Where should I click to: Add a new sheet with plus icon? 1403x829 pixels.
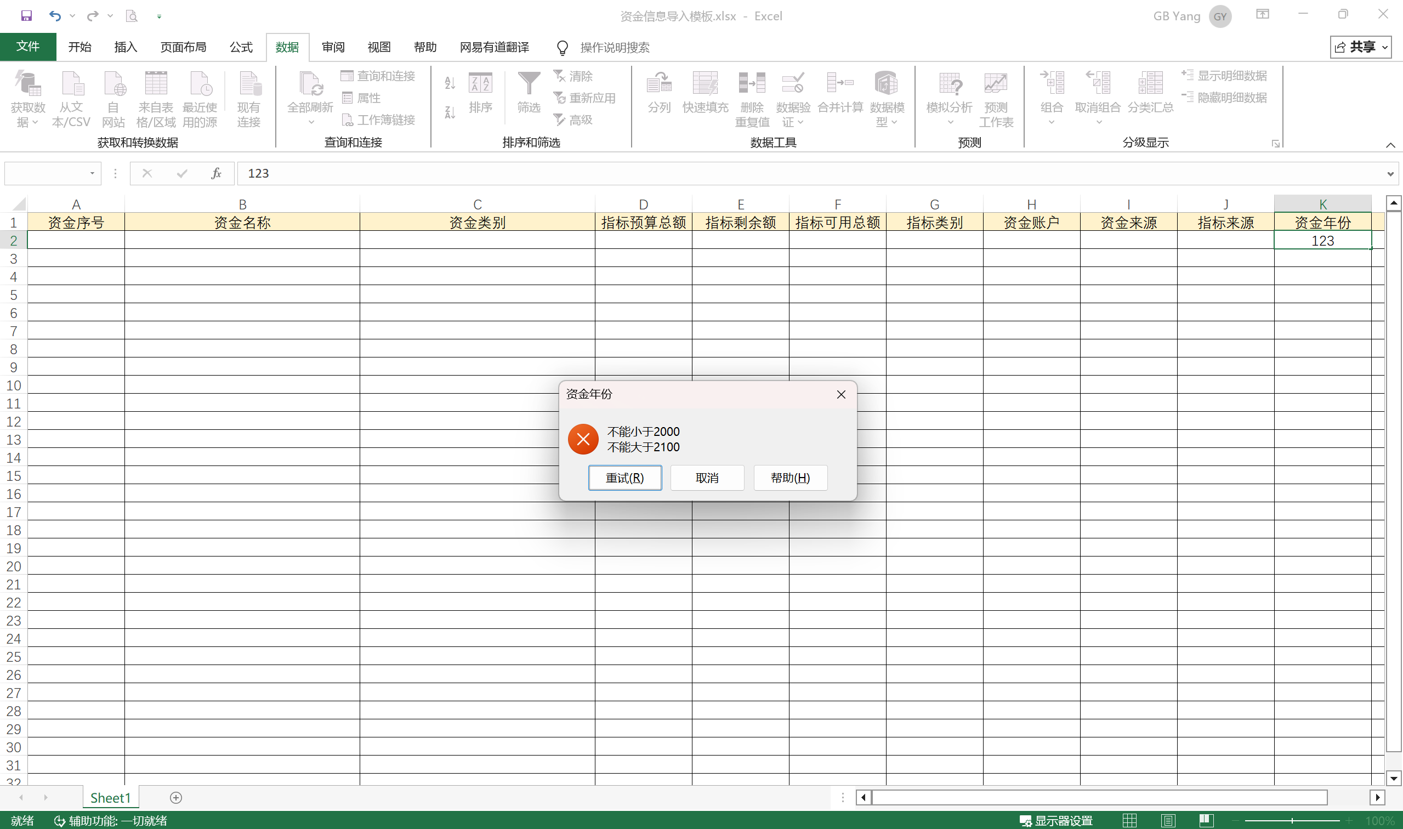coord(176,798)
